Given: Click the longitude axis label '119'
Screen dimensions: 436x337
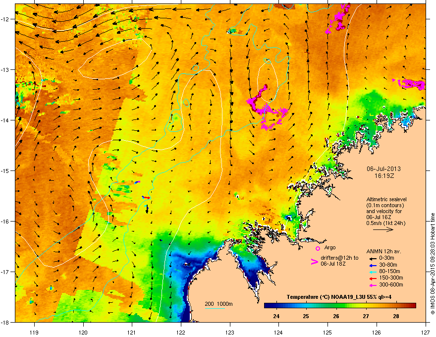Looking at the screenshot, I should pyautogui.click(x=34, y=332).
